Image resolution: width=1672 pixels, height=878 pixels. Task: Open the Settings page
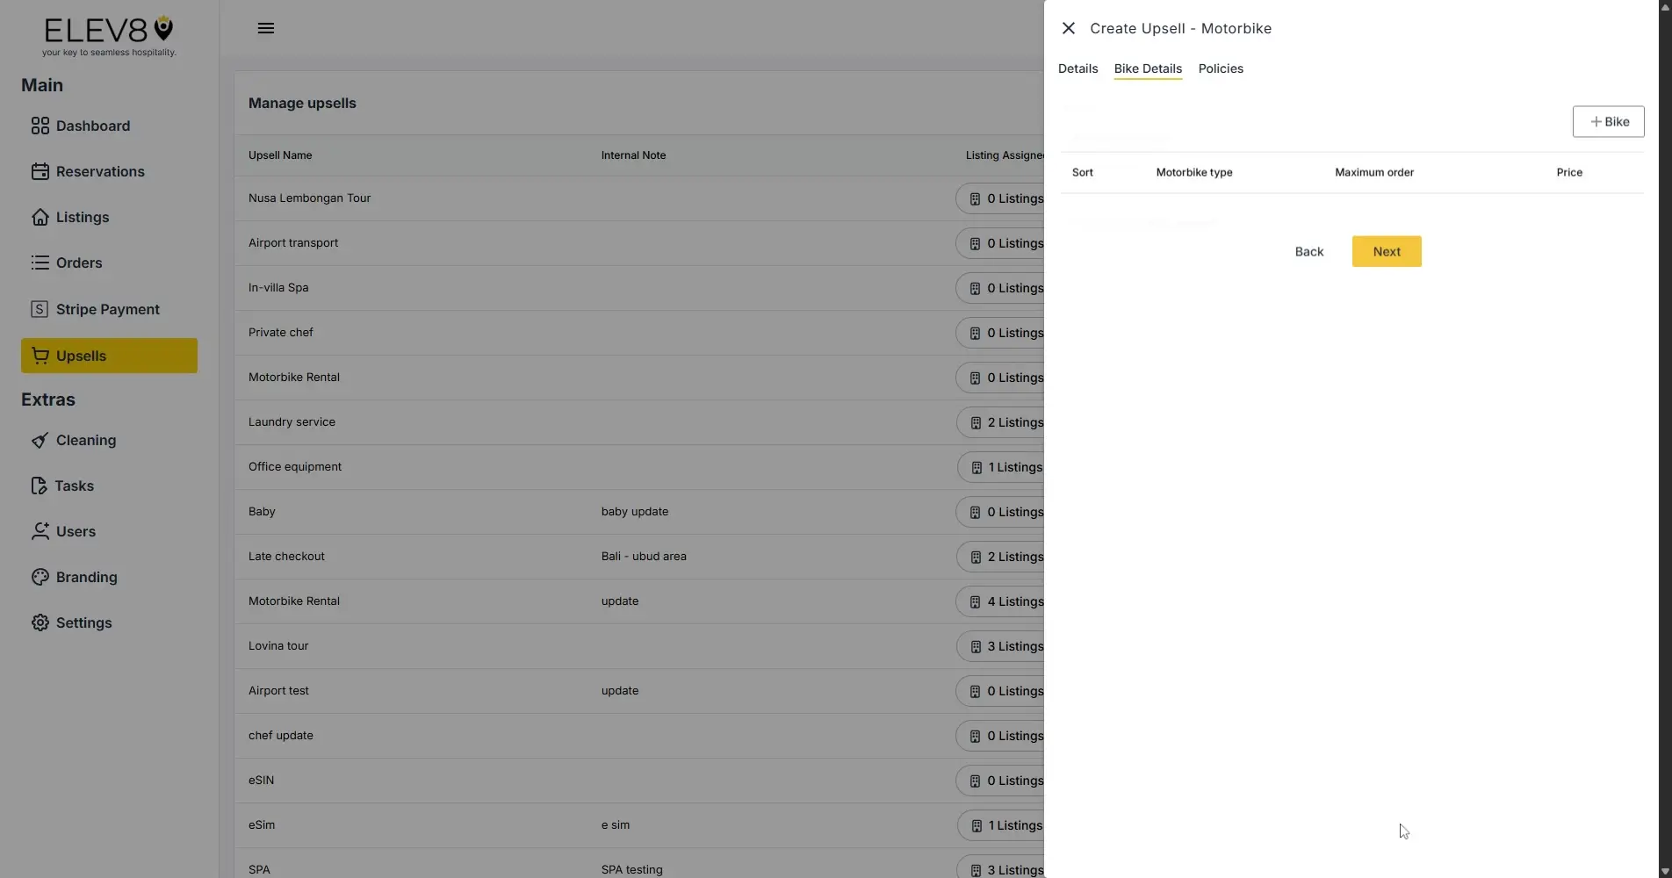coord(83,623)
